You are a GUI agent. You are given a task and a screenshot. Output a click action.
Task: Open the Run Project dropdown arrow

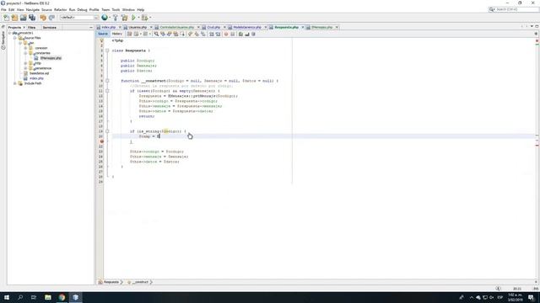point(138,18)
